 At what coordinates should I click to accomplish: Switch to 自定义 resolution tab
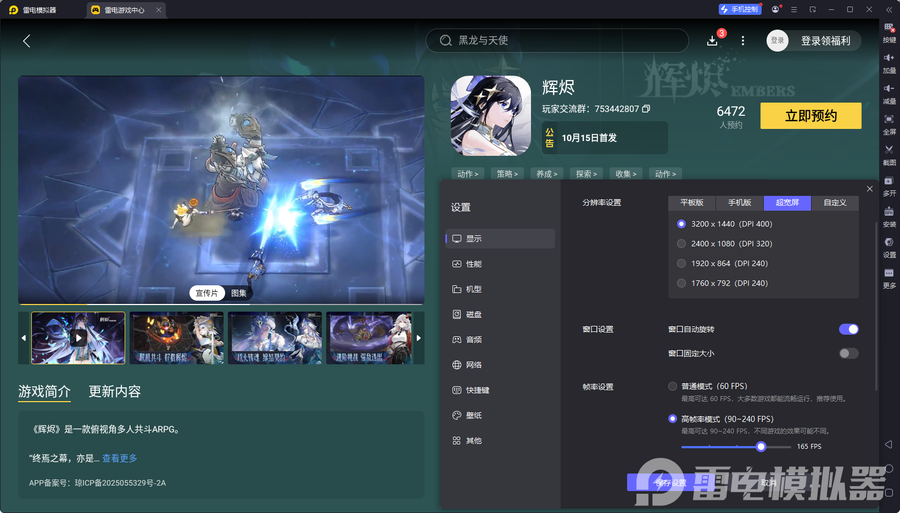835,203
